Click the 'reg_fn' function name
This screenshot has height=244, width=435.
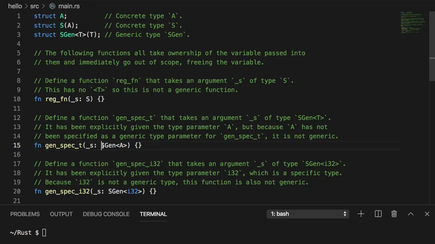(x=56, y=99)
